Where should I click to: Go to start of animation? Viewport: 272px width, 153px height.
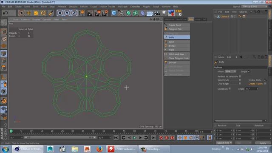[x=116, y=138]
